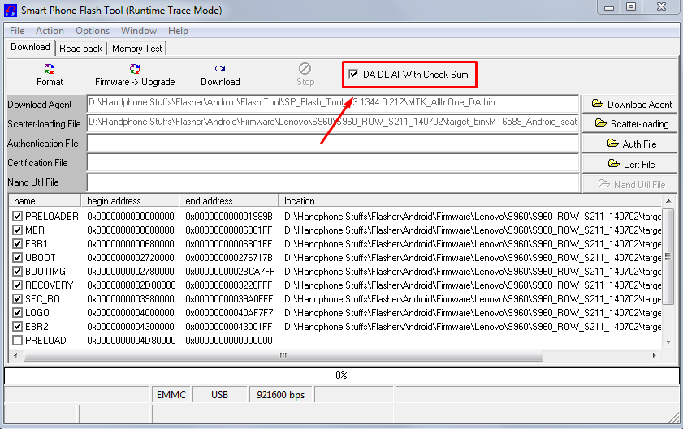The image size is (683, 429).
Task: Click the scroll down arrow of partition list
Action: coord(668,342)
